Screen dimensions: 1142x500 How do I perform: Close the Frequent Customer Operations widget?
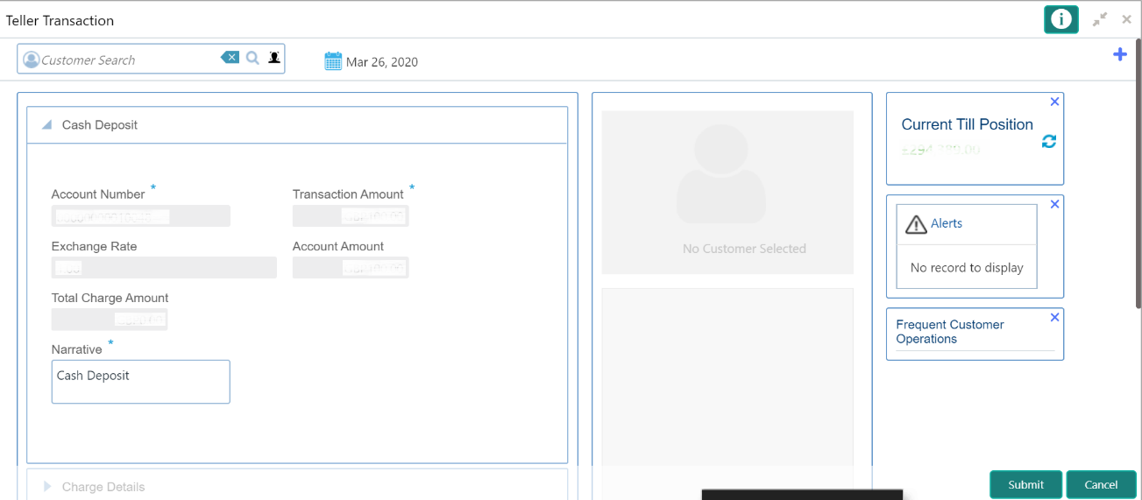(x=1054, y=317)
